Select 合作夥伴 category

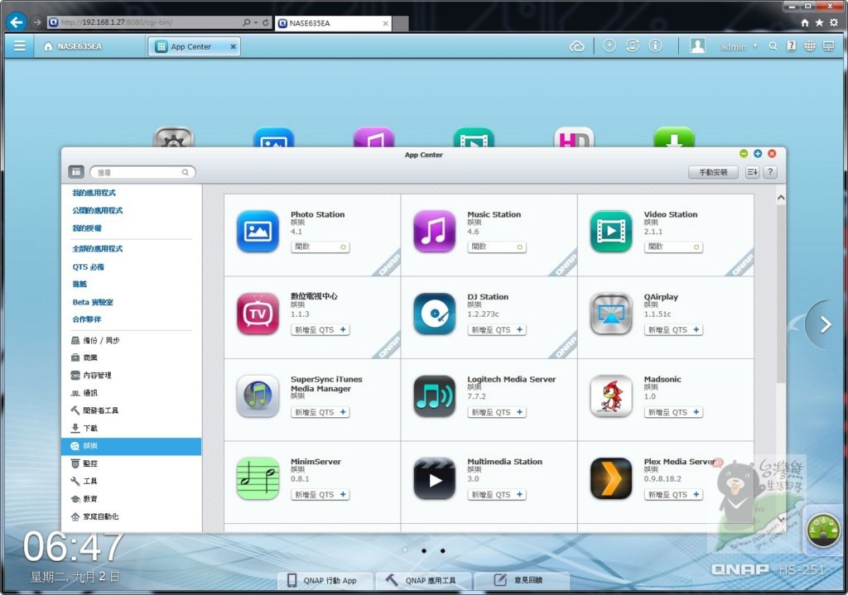86,319
